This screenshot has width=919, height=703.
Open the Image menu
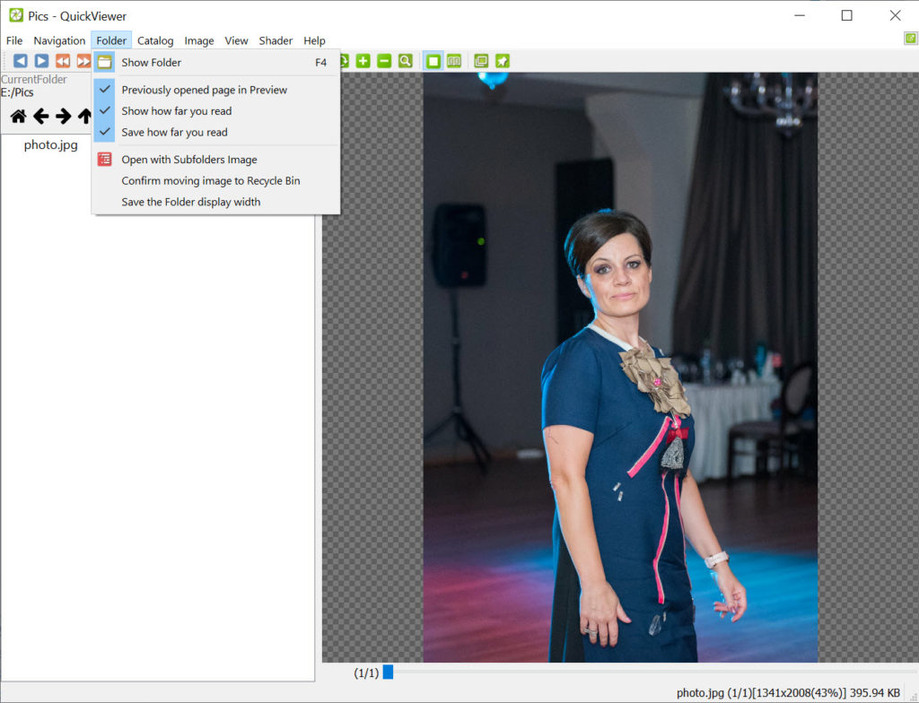click(x=199, y=40)
